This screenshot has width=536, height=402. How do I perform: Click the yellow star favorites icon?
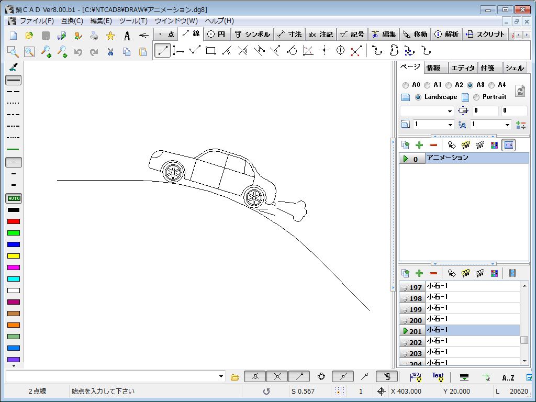coord(110,36)
